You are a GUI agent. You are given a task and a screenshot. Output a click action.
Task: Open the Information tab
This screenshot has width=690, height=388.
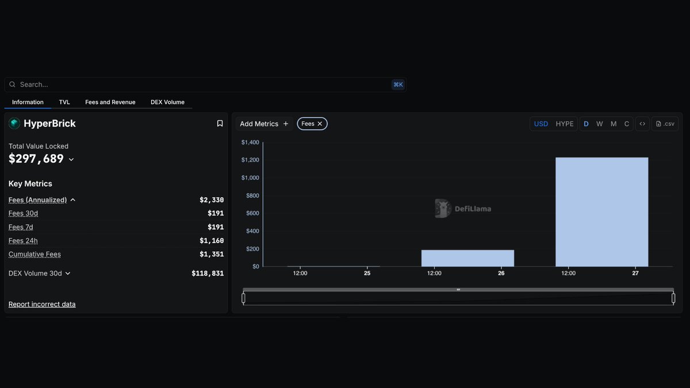(28, 102)
